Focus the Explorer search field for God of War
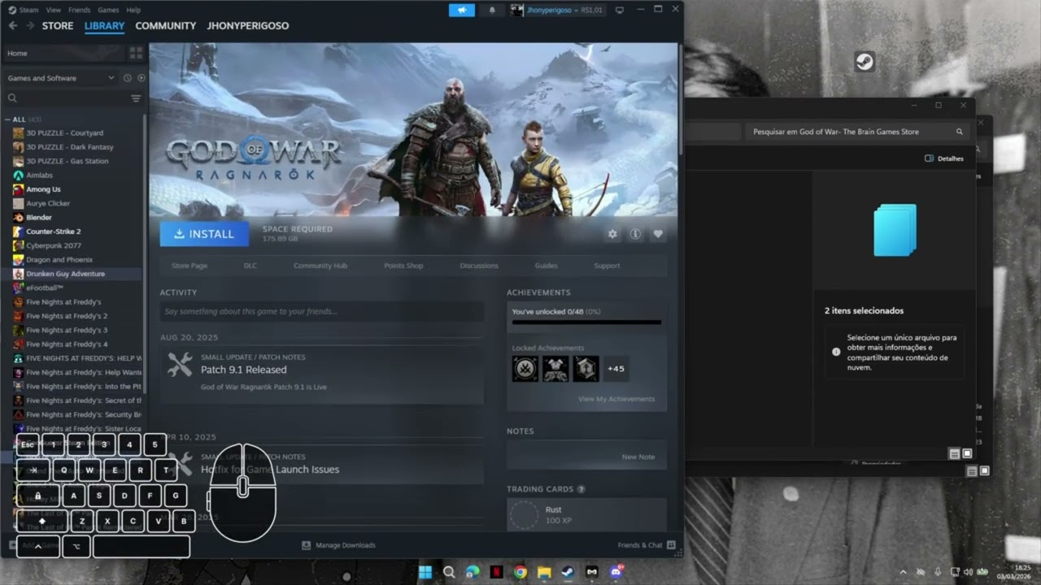This screenshot has height=585, width=1041. click(x=856, y=132)
